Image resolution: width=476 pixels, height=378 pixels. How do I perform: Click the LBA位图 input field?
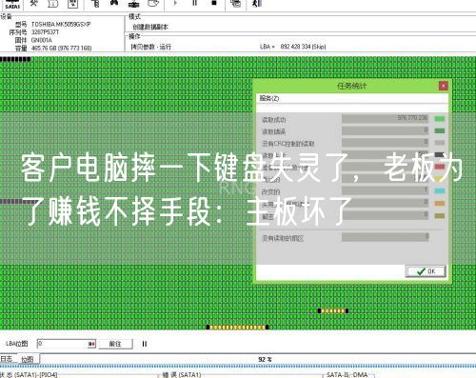pyautogui.click(x=63, y=344)
